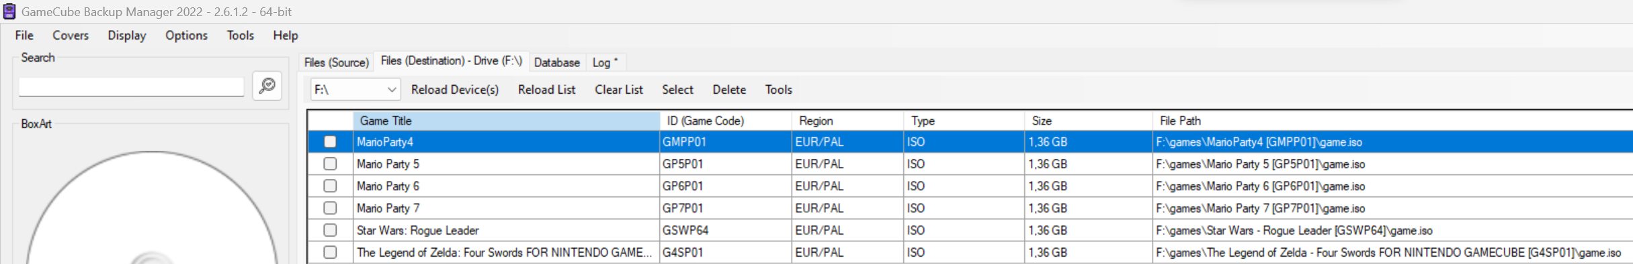Sort by the Region column header
The width and height of the screenshot is (1633, 264).
click(x=848, y=121)
